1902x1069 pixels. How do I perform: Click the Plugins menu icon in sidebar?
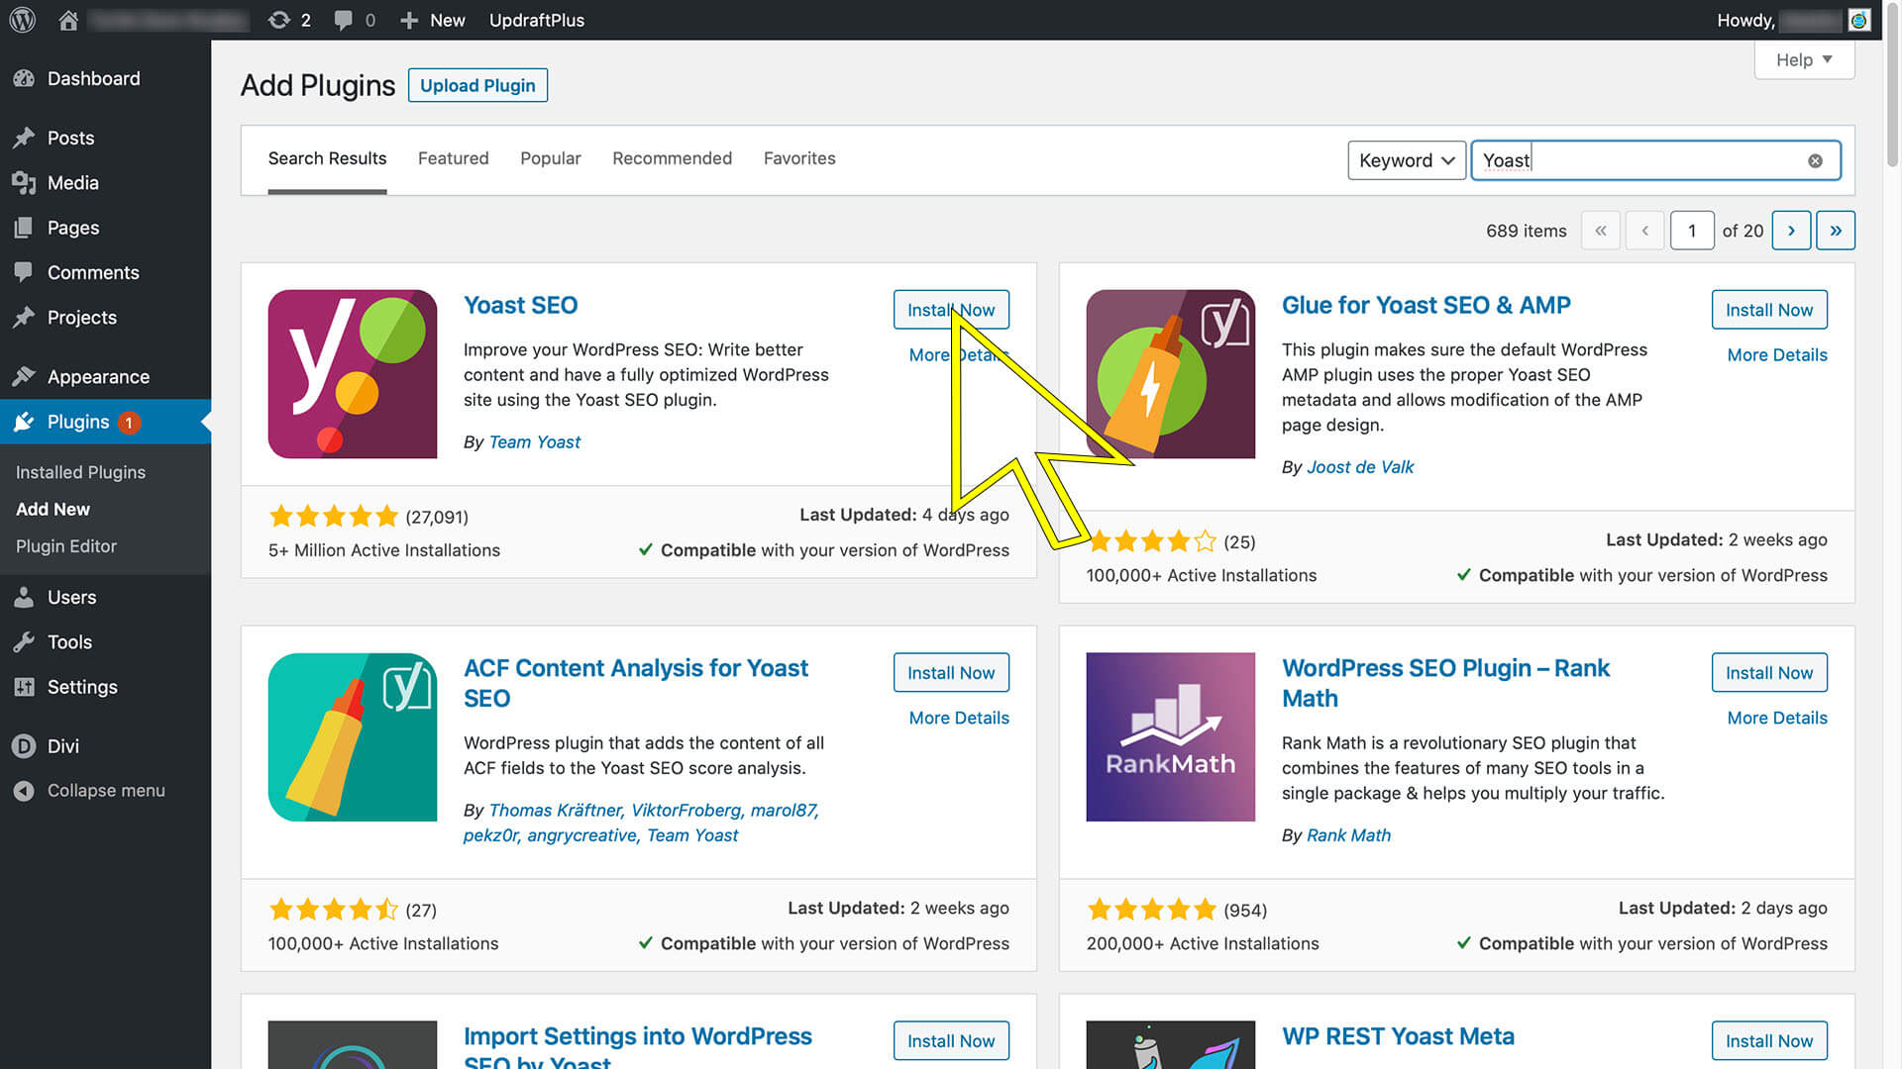point(25,422)
